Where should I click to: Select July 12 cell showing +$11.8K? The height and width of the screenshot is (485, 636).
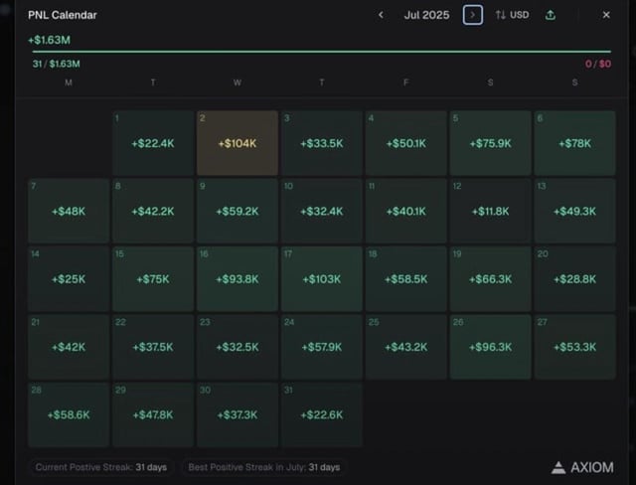point(490,211)
